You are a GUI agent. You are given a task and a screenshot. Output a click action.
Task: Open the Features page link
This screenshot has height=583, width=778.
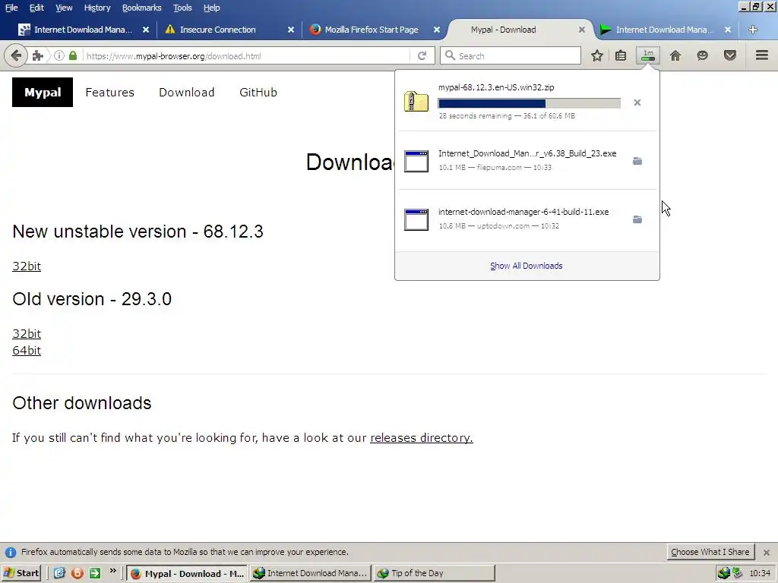click(109, 92)
